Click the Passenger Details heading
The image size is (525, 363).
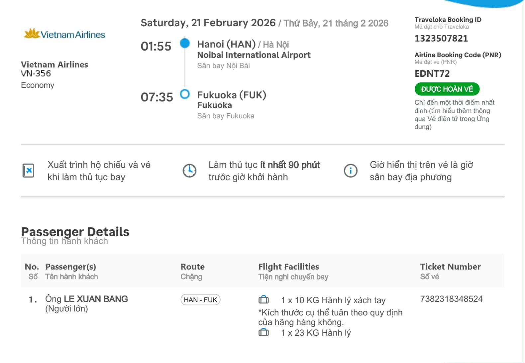(75, 232)
